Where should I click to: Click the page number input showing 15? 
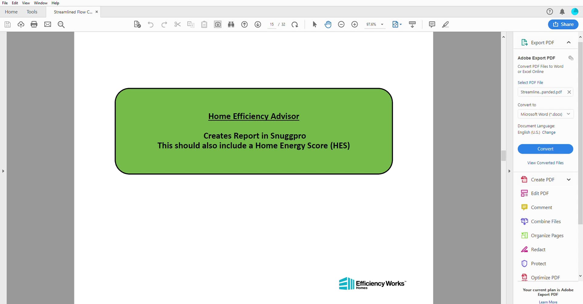272,24
